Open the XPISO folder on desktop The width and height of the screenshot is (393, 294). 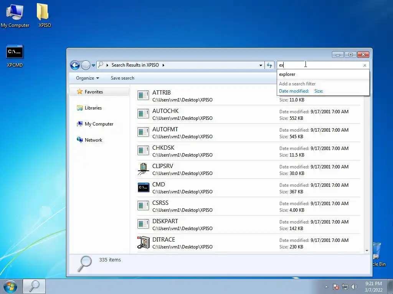[x=45, y=15]
